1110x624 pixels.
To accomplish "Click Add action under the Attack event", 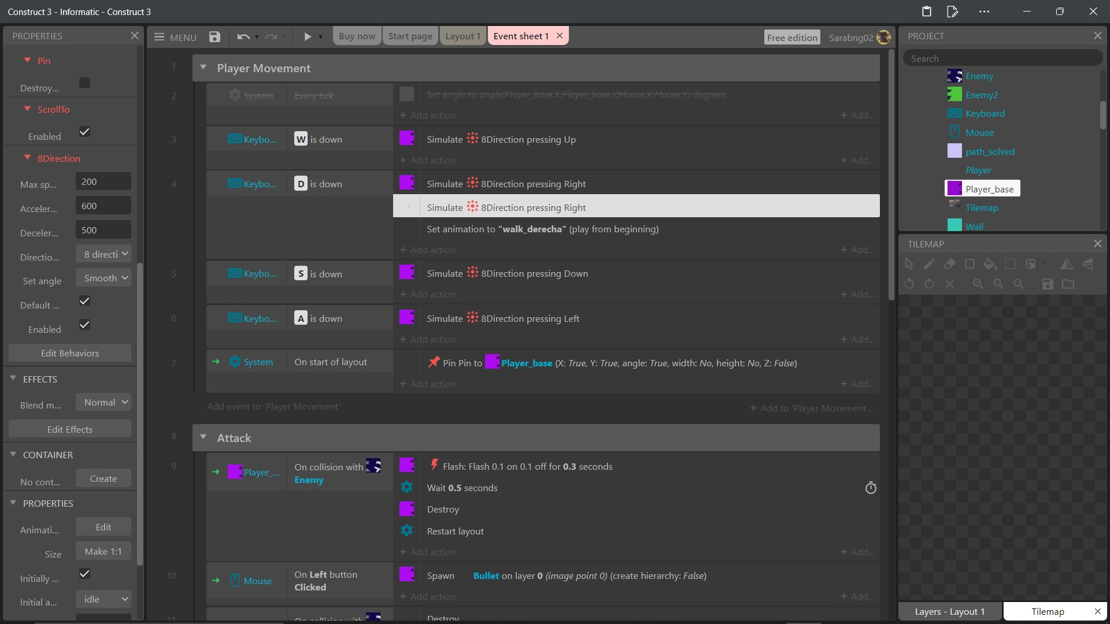I will pyautogui.click(x=427, y=552).
